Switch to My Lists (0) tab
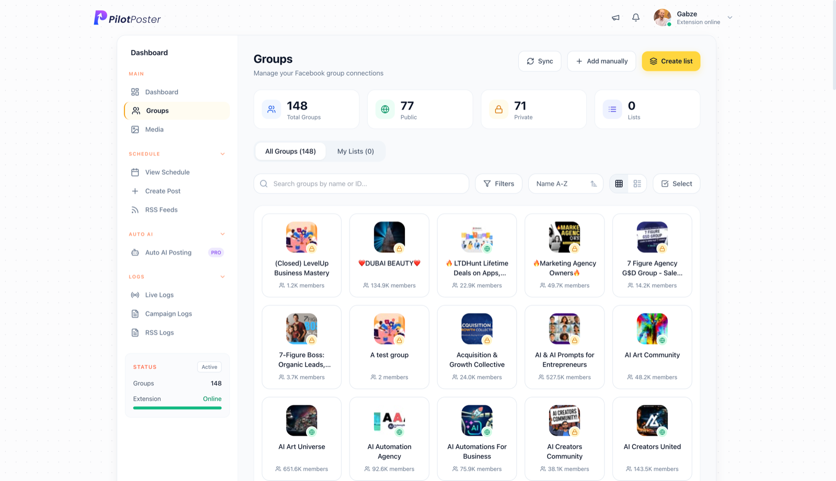 355,151
